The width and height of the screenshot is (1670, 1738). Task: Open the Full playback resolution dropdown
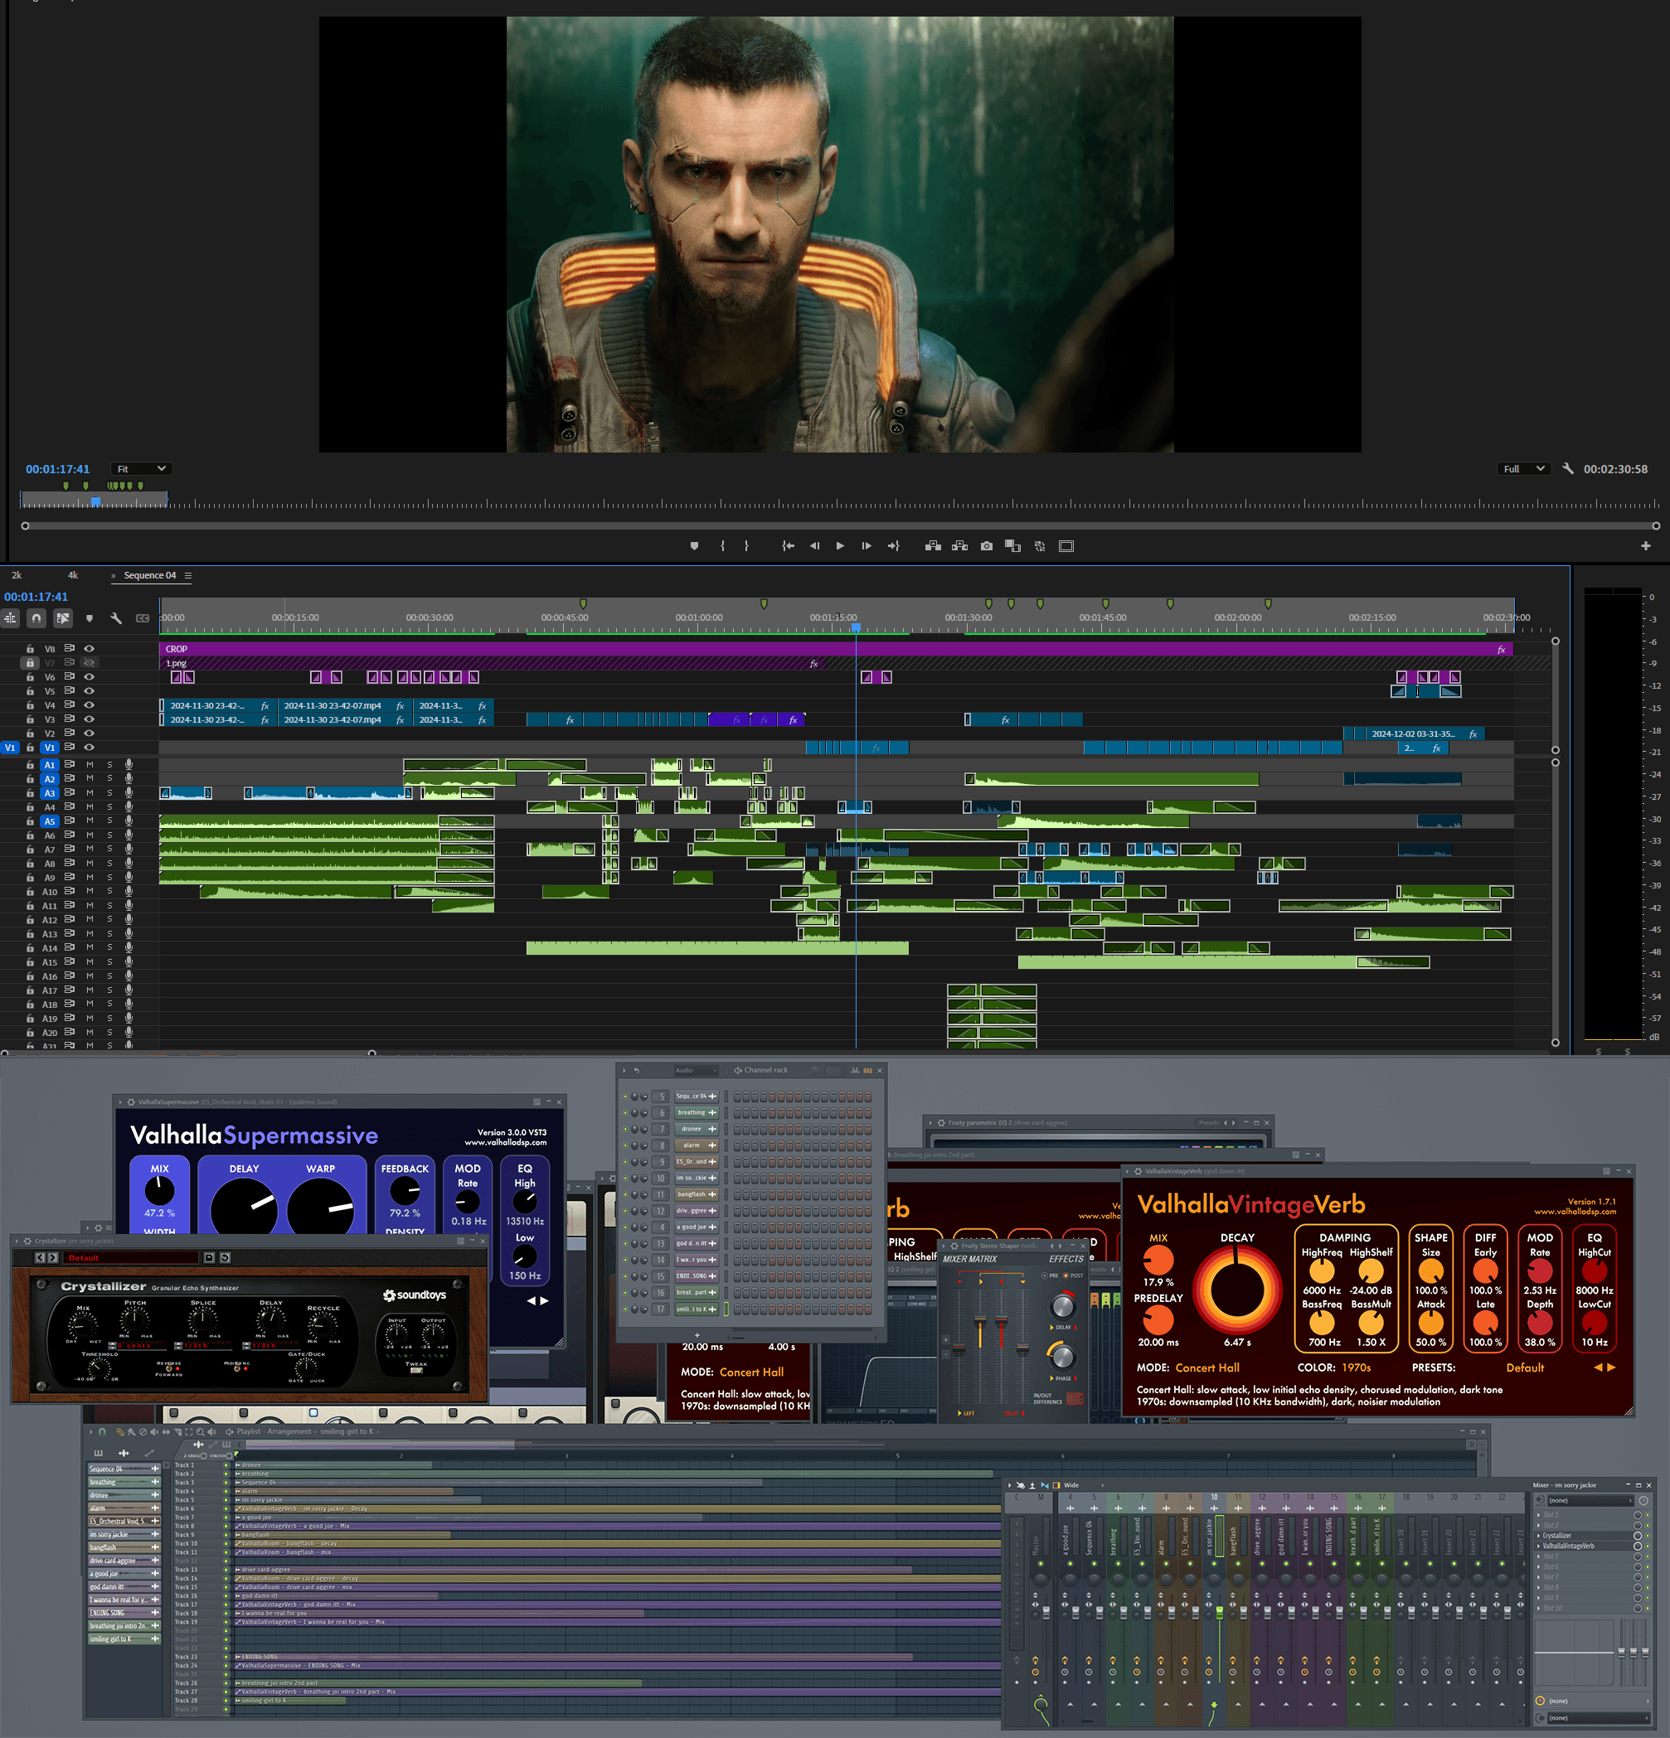(x=1523, y=468)
